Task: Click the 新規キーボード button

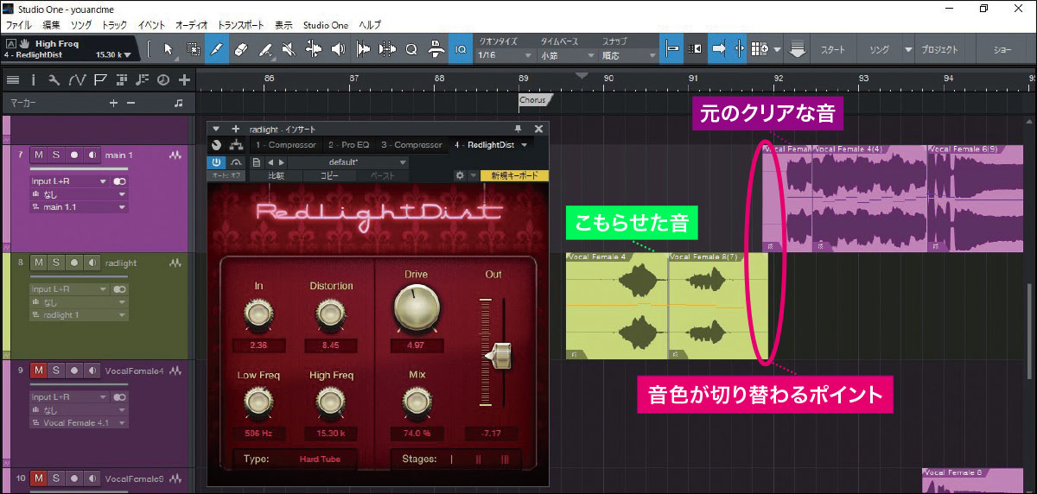Action: coord(515,175)
